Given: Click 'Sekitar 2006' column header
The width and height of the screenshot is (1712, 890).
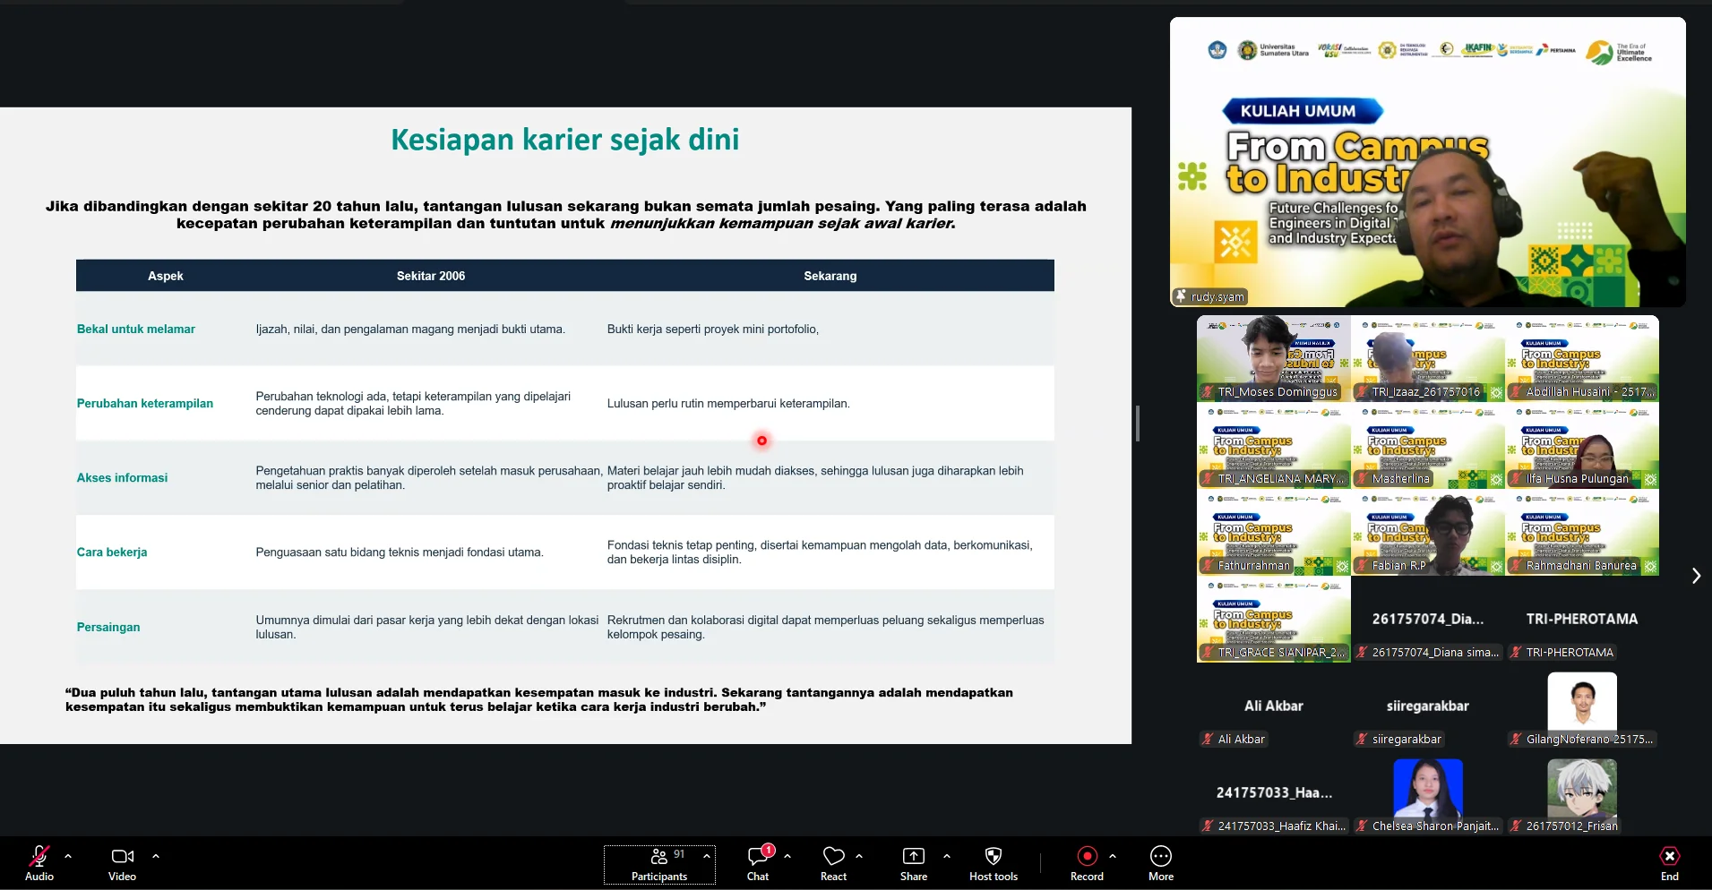Looking at the screenshot, I should pyautogui.click(x=431, y=276).
